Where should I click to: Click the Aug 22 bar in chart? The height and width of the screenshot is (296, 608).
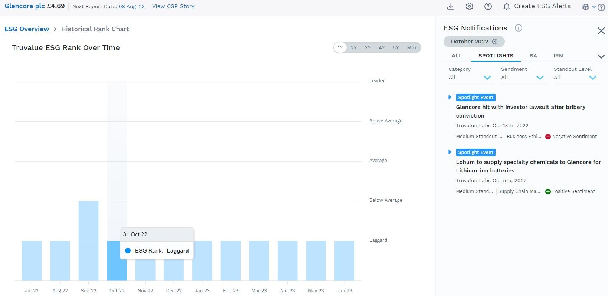pyautogui.click(x=60, y=261)
